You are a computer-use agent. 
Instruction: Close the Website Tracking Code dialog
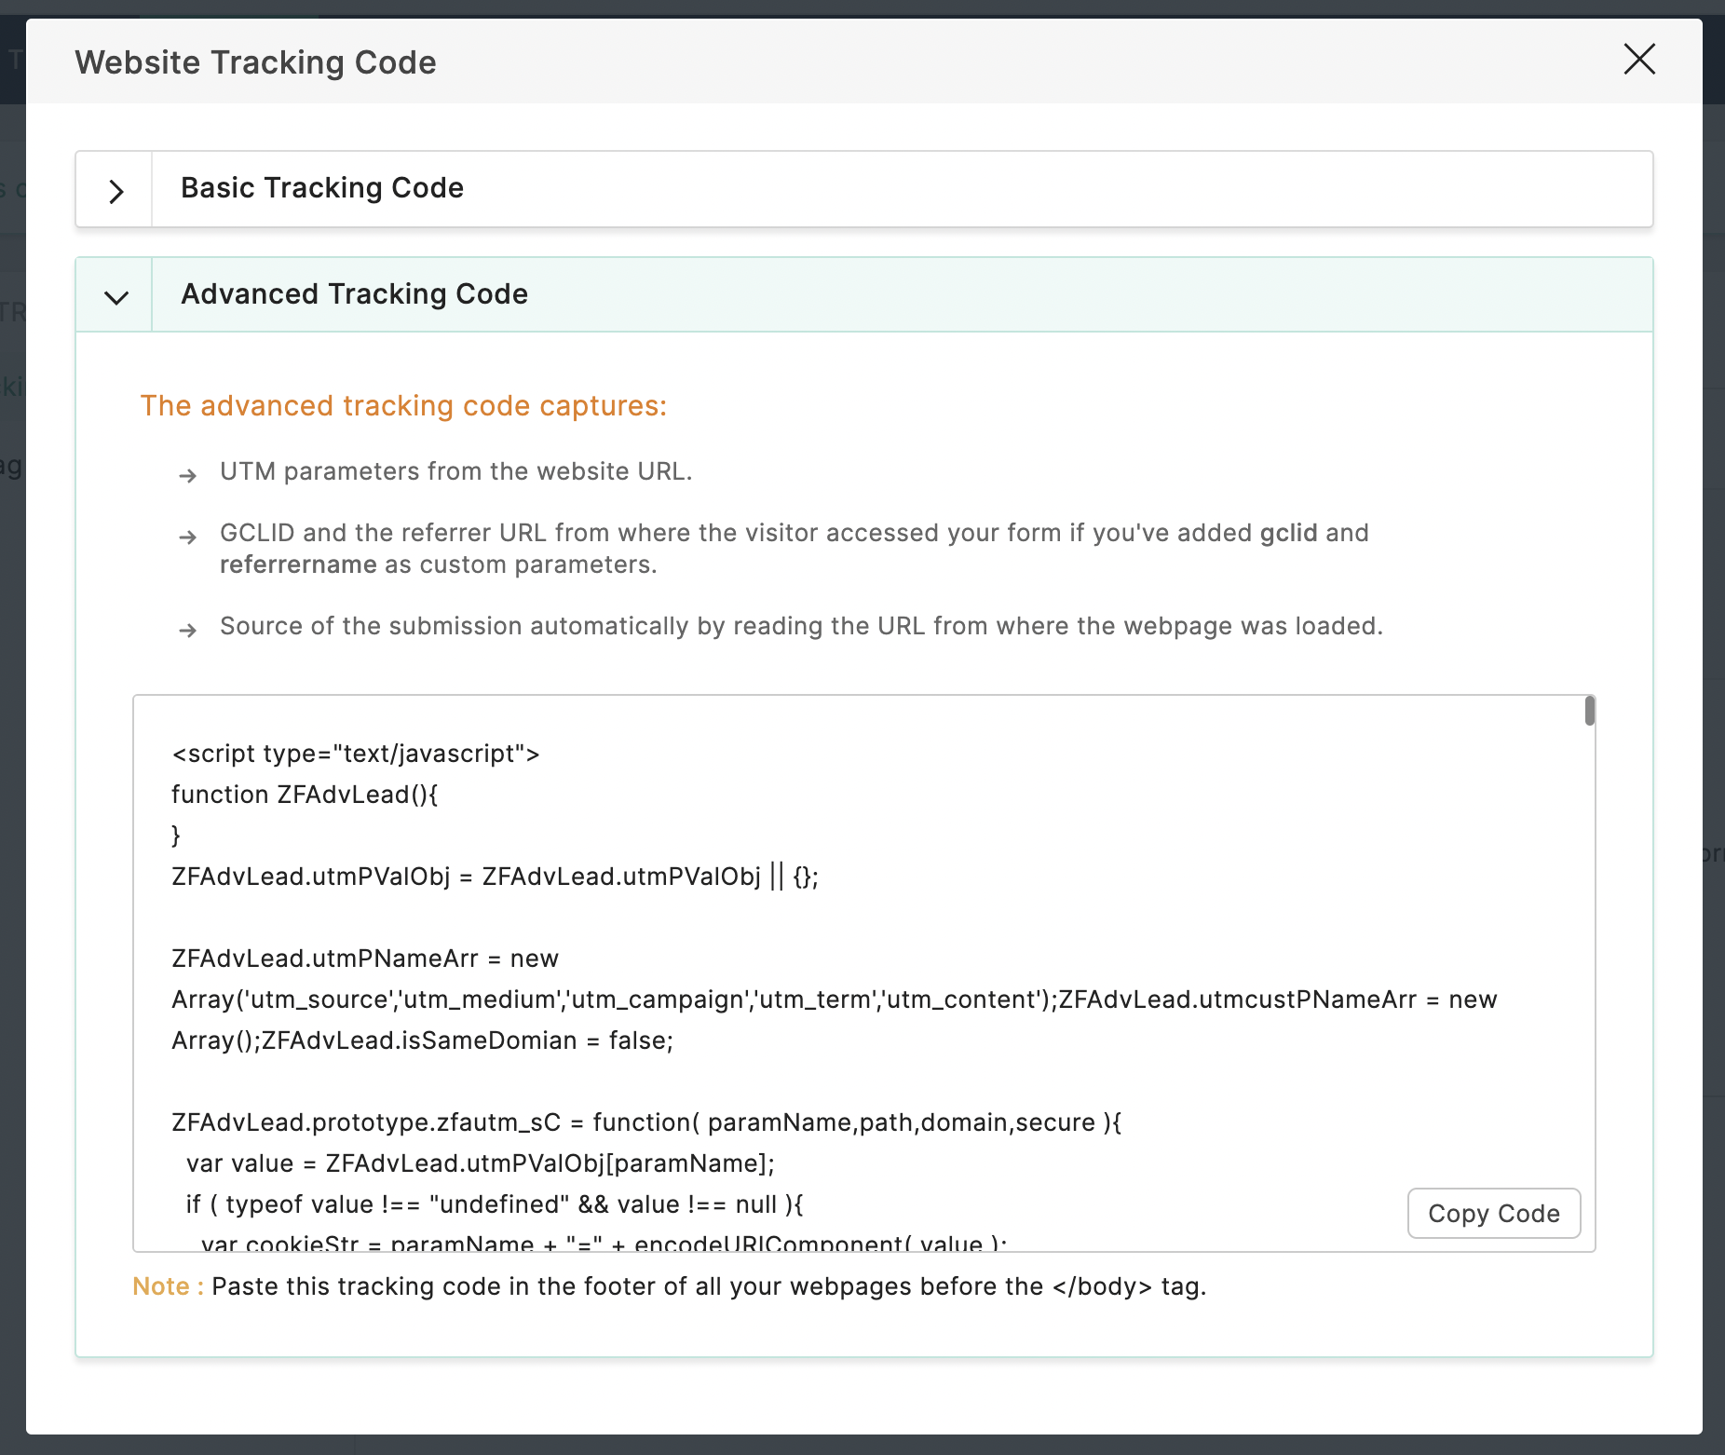[1639, 59]
